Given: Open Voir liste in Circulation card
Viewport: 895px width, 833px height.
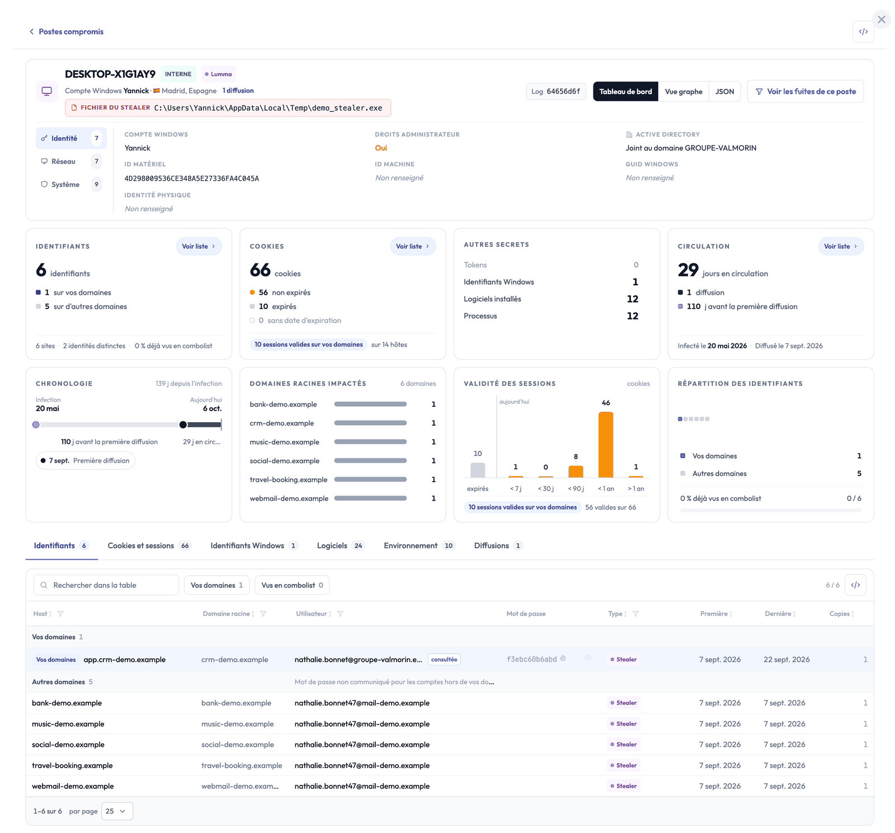Looking at the screenshot, I should click(841, 246).
